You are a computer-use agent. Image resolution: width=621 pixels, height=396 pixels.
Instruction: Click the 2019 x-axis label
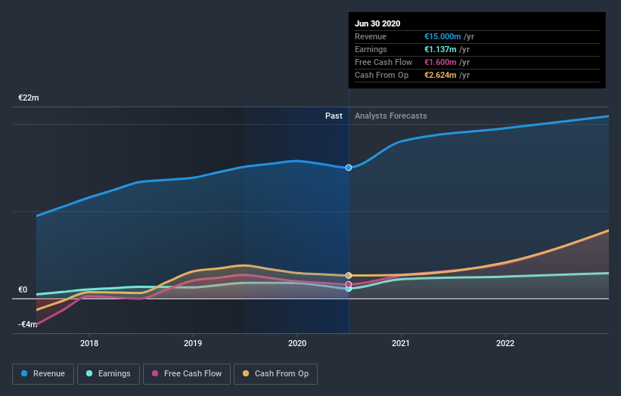(x=193, y=343)
